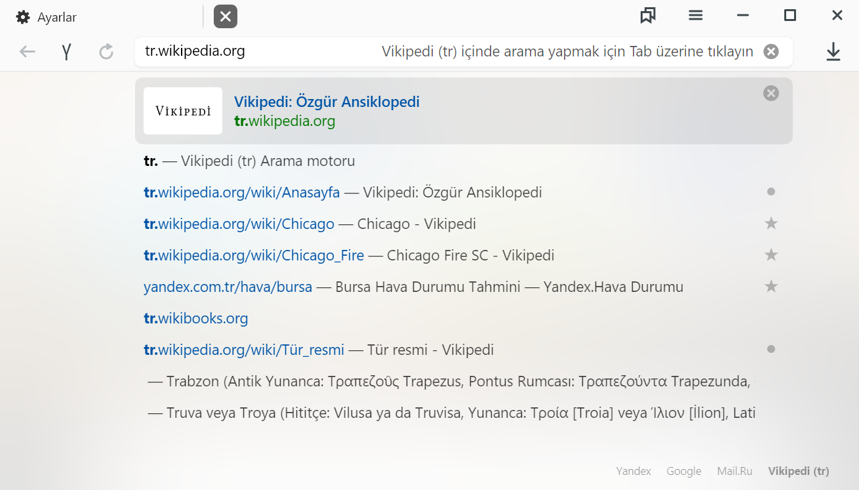Click the reload page icon
Viewport: 859px width, 490px height.
106,52
